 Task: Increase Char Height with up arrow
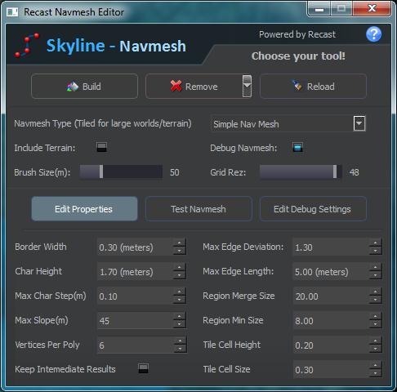tap(180, 267)
